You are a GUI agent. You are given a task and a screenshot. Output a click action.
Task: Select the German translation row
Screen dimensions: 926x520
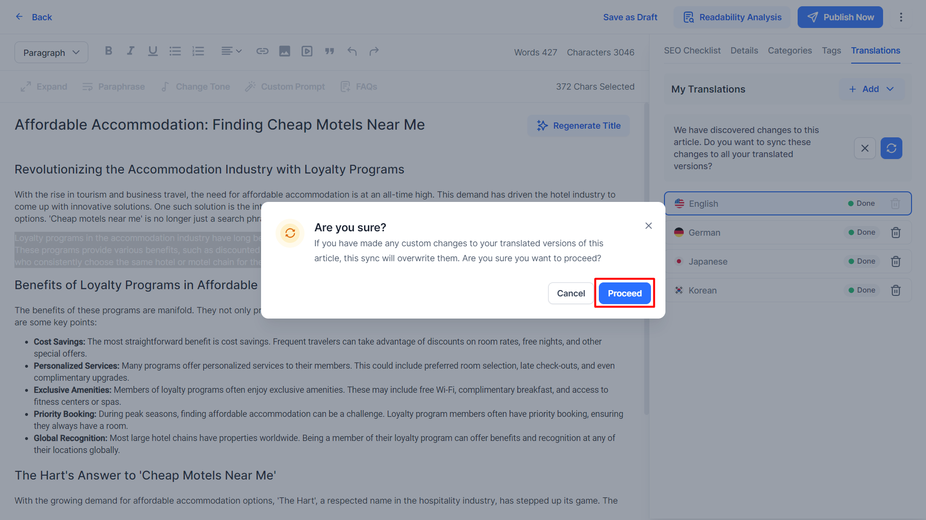[x=788, y=232]
